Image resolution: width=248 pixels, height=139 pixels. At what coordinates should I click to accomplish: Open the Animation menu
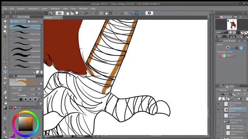[33, 8]
